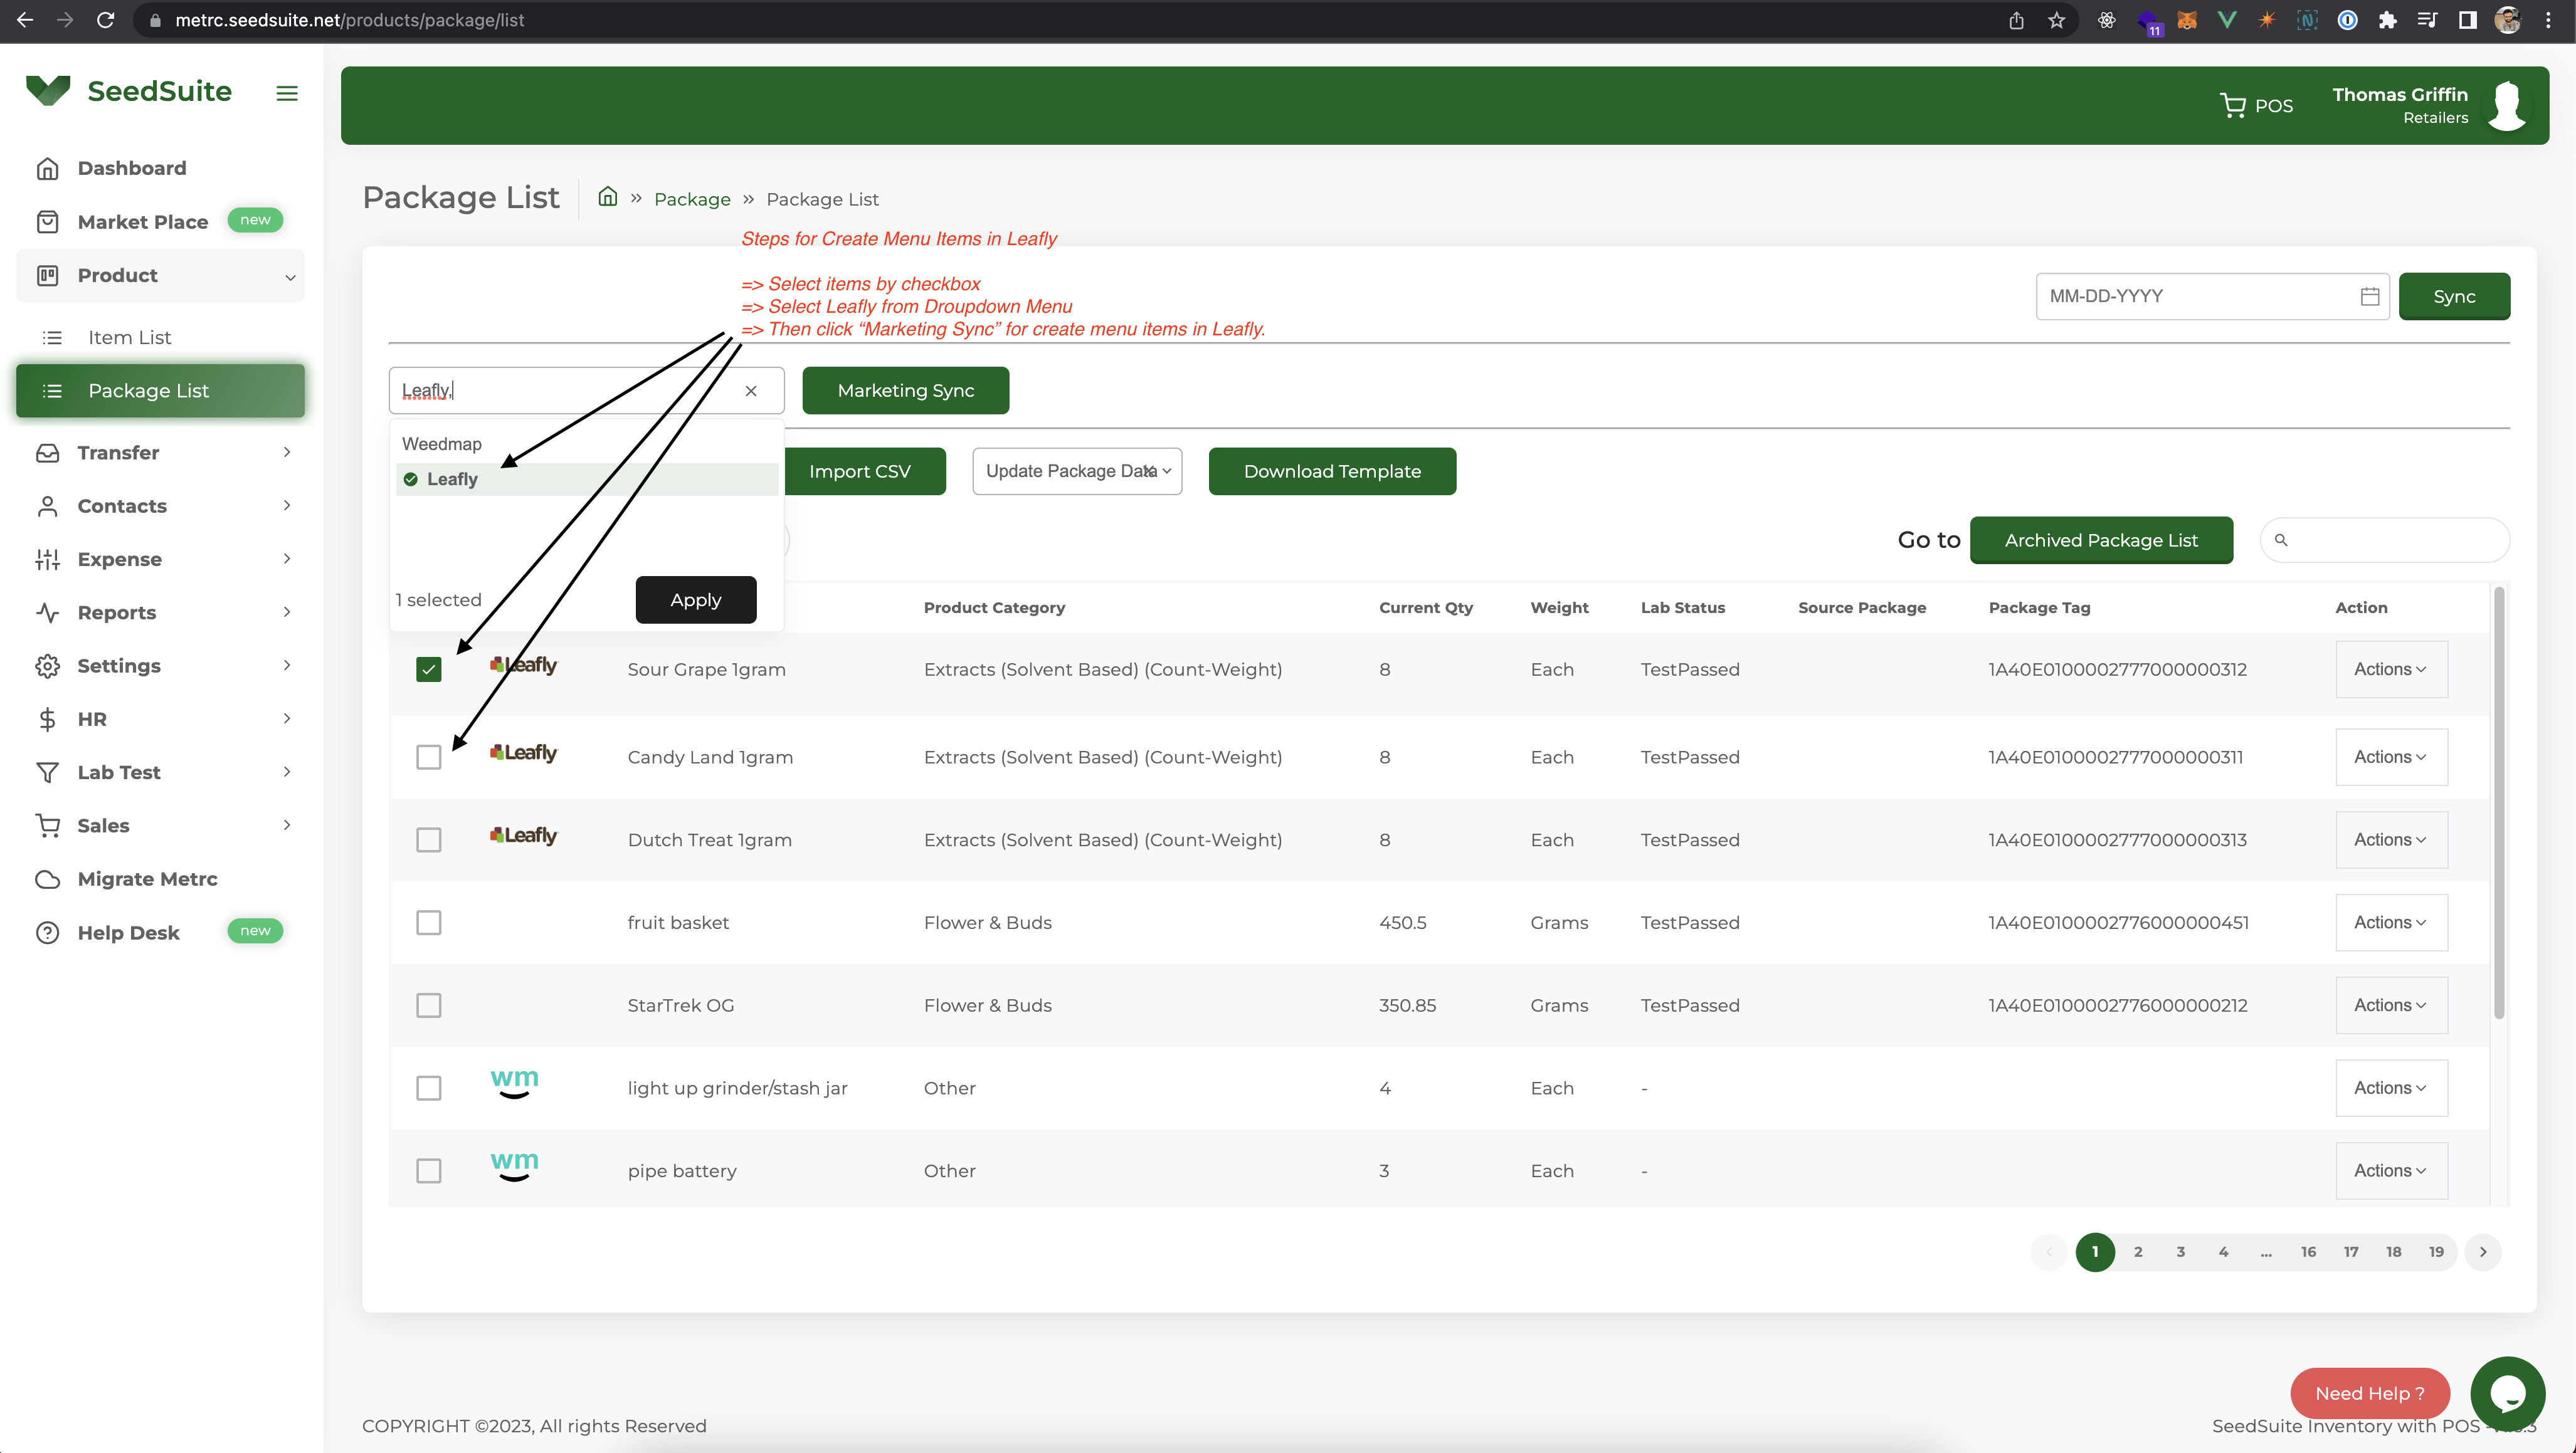Collapse the Product sidebar section
Viewport: 2576px width, 1453px height.
(x=160, y=275)
